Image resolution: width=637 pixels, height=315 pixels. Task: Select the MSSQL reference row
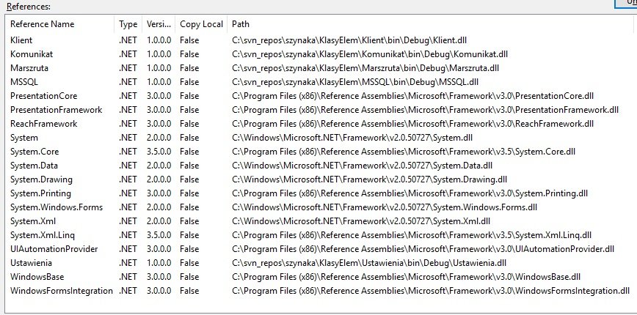click(24, 82)
